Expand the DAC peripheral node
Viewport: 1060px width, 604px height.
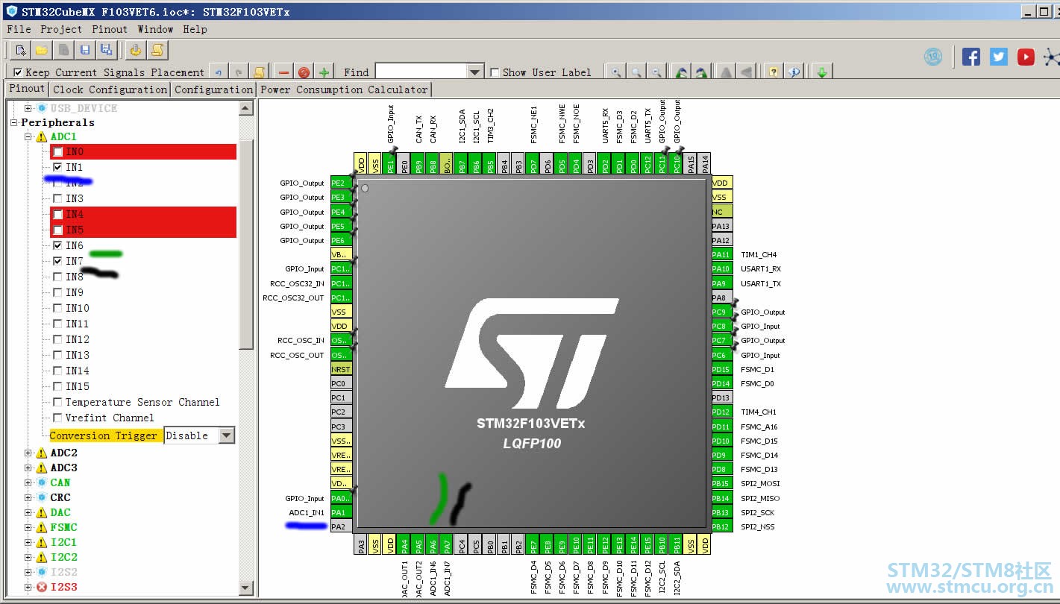click(x=28, y=512)
